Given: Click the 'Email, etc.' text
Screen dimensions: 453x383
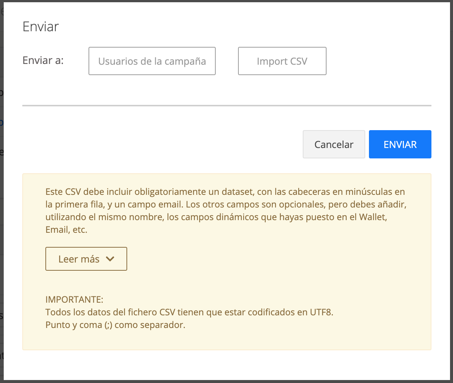Looking at the screenshot, I should [x=66, y=230].
